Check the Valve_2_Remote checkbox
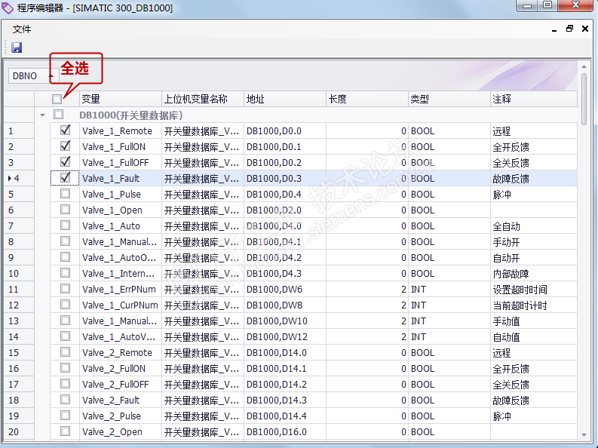The width and height of the screenshot is (598, 448). (x=65, y=352)
